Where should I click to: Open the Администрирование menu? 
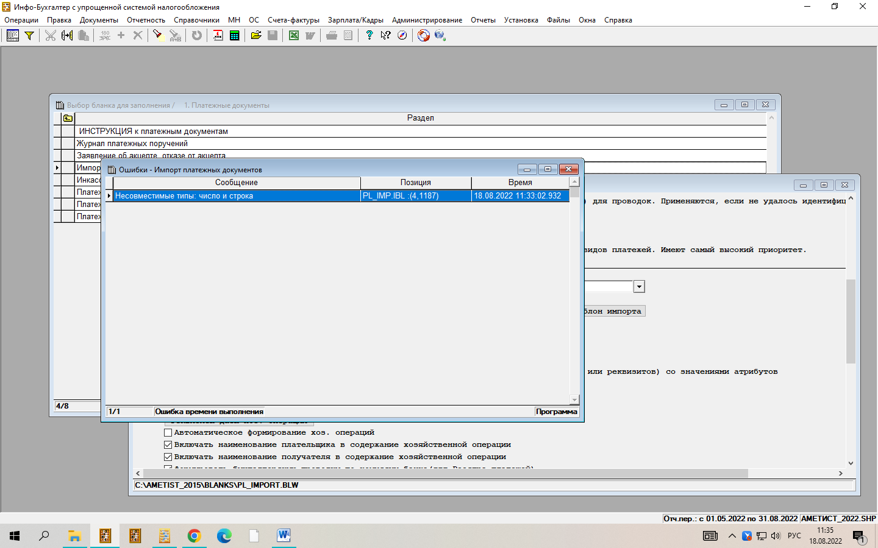(427, 20)
